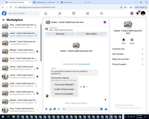Click the Search Facebook box
The image size is (149, 119).
[x=24, y=13]
